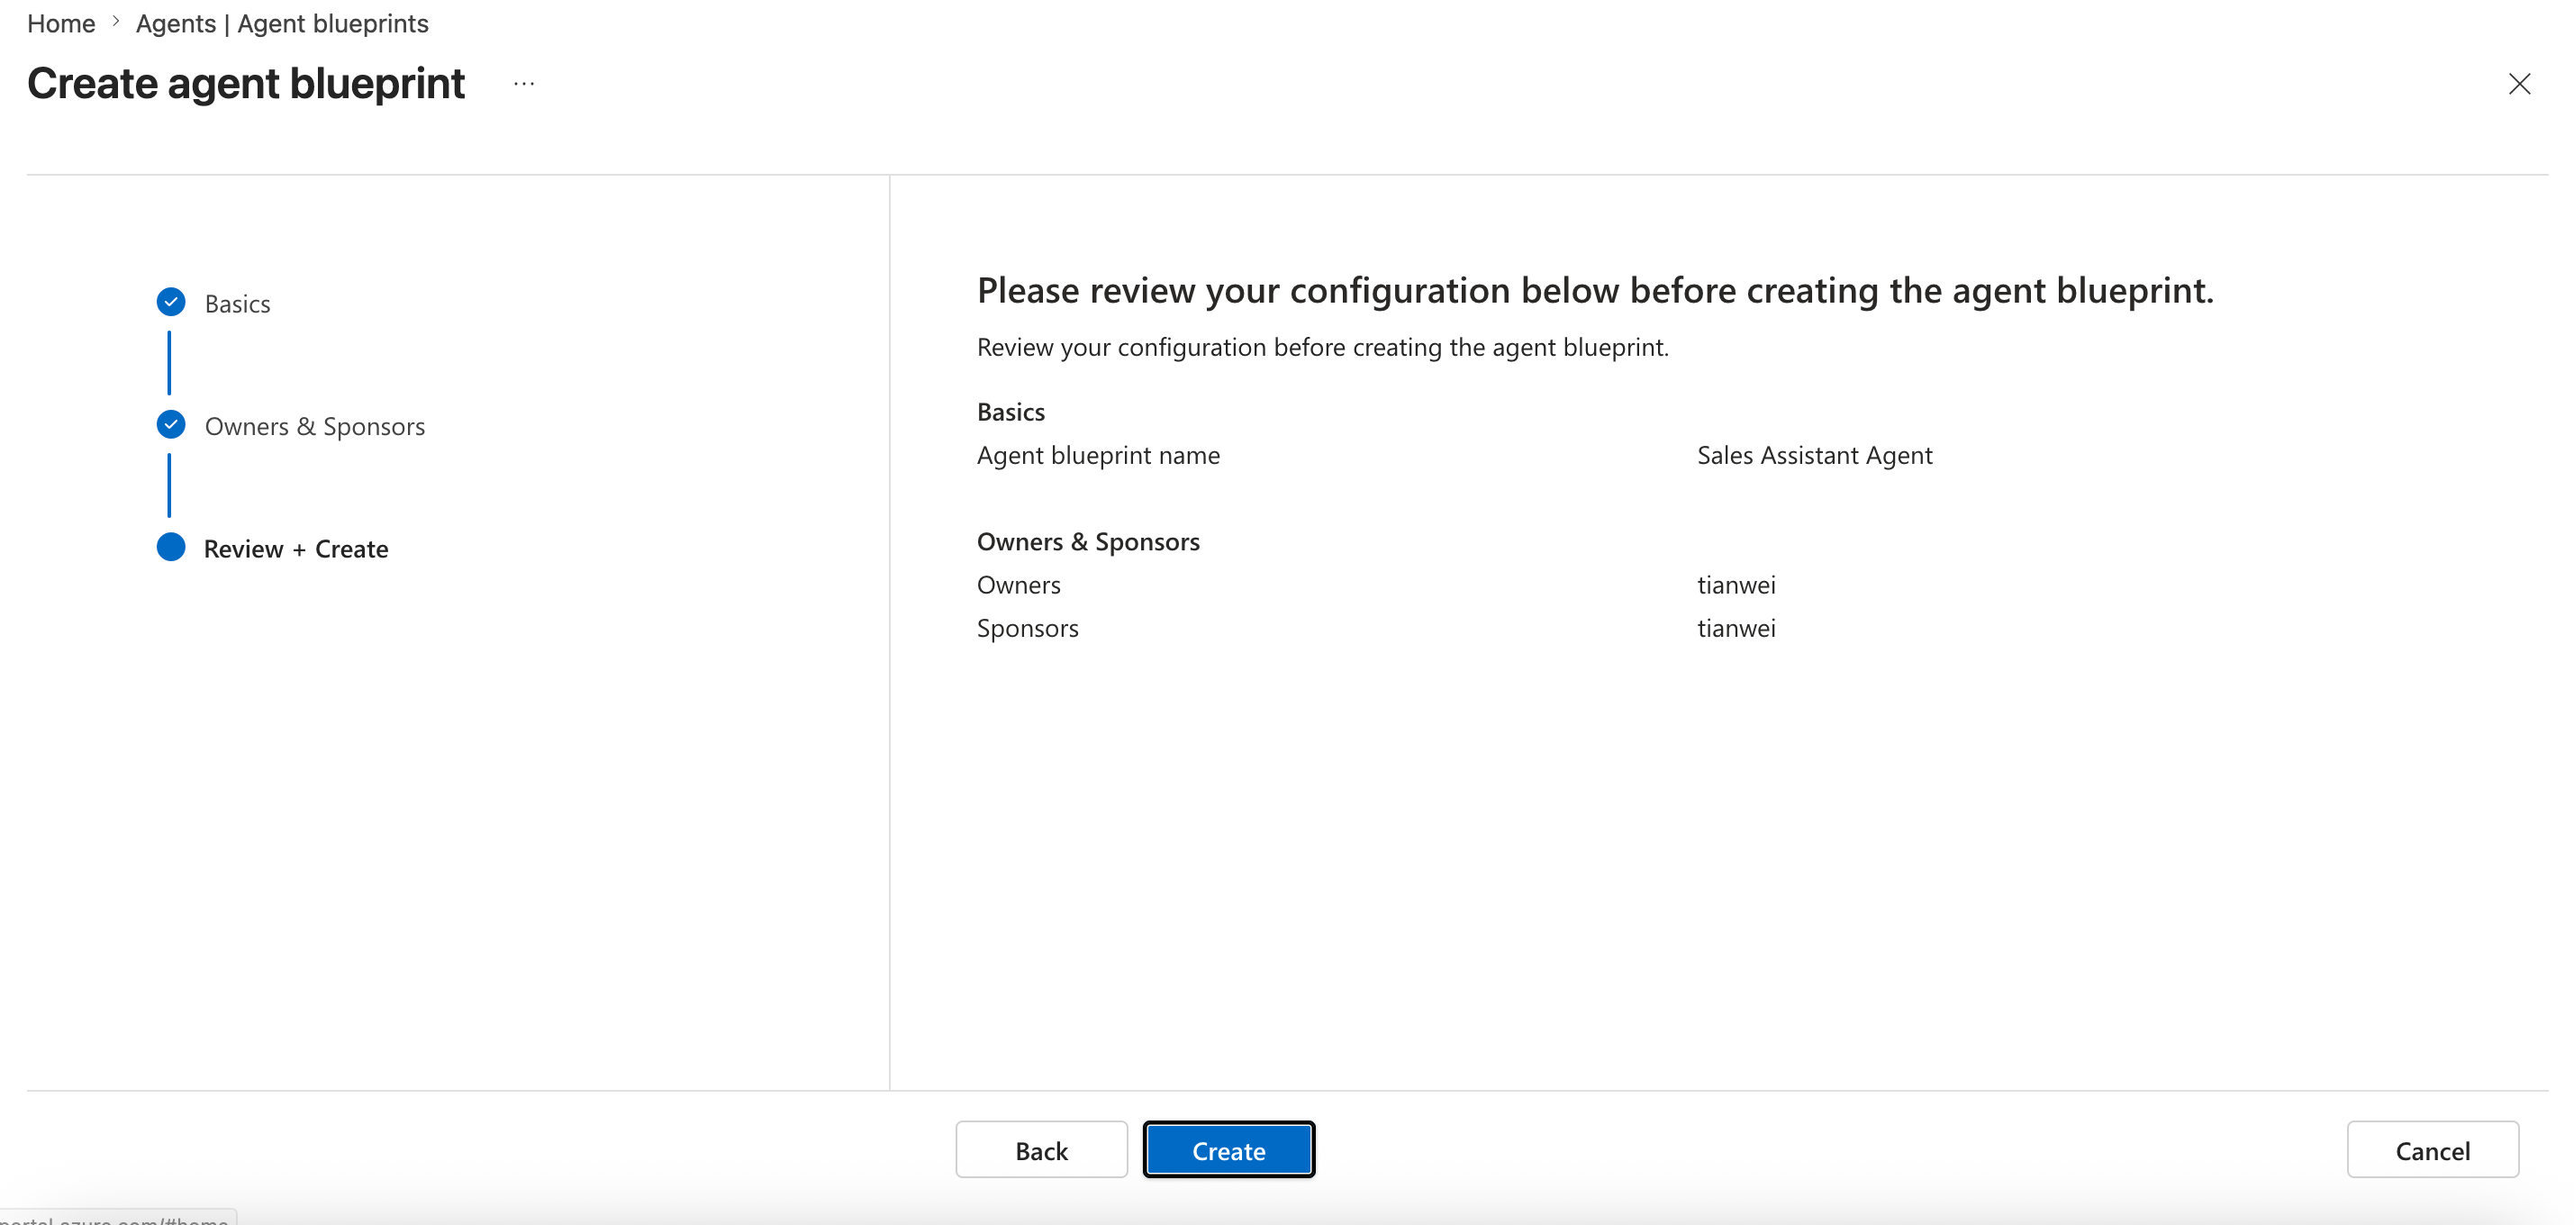Viewport: 2574px width, 1225px height.
Task: Go to the Owners & Sponsors step
Action: click(314, 427)
